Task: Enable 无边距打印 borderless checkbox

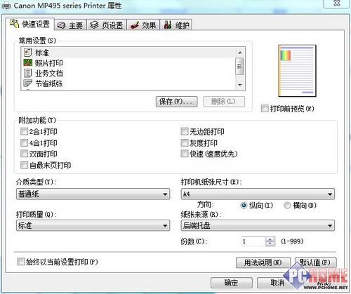Action: [x=185, y=131]
